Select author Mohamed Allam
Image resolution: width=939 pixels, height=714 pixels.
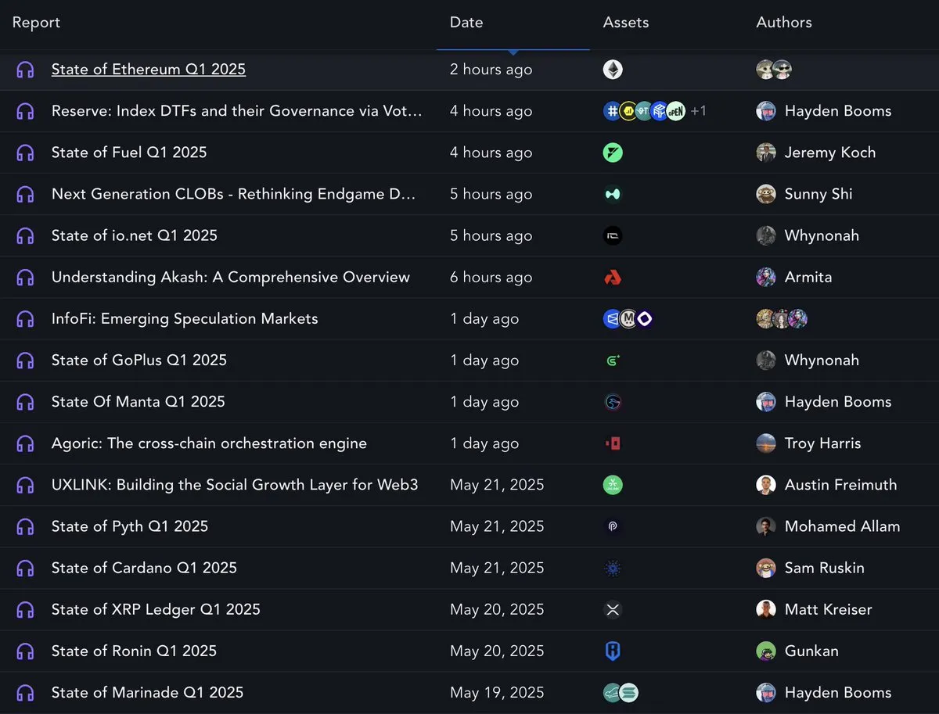pyautogui.click(x=842, y=526)
